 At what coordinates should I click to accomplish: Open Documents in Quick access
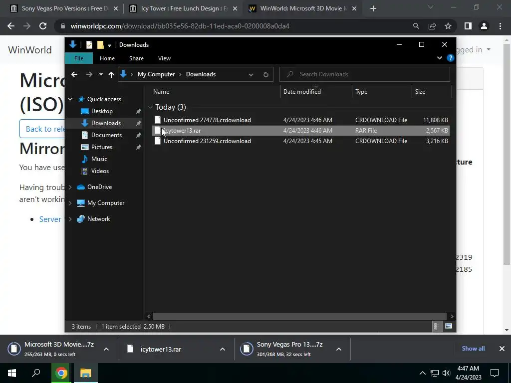[106, 135]
